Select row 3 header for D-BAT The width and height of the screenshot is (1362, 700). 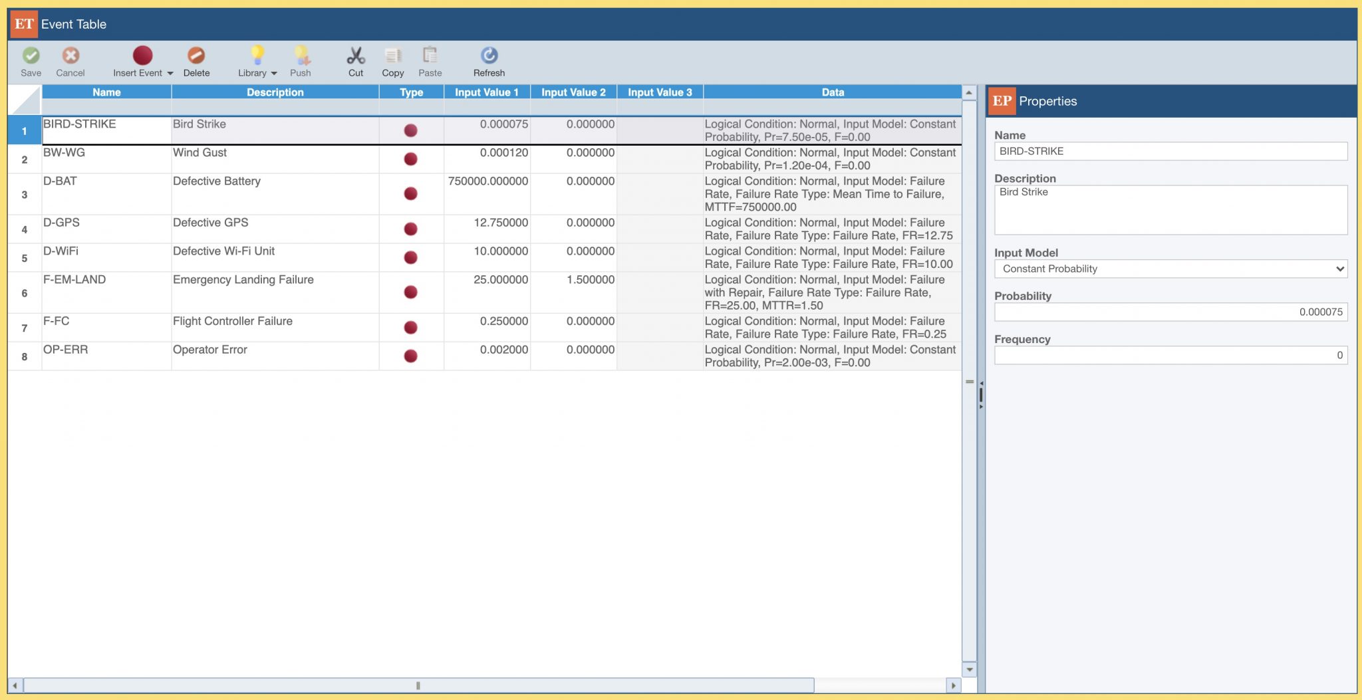tap(25, 195)
